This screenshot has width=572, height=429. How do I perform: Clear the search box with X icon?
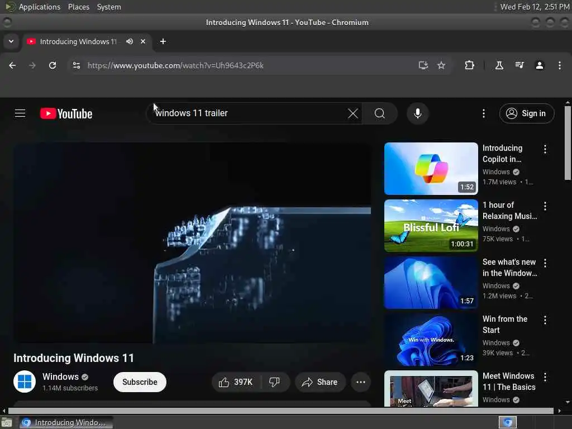(x=353, y=113)
